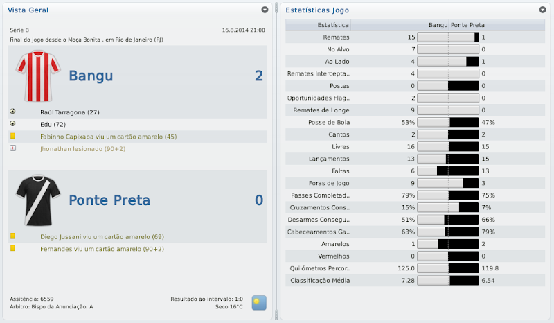Open the Estatísticas Jogo panel dropdown arrow

542,10
